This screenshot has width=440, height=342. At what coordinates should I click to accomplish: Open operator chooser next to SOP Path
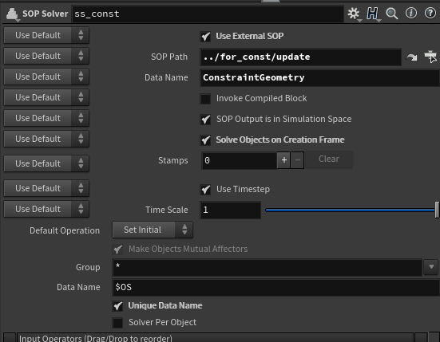[x=430, y=57]
